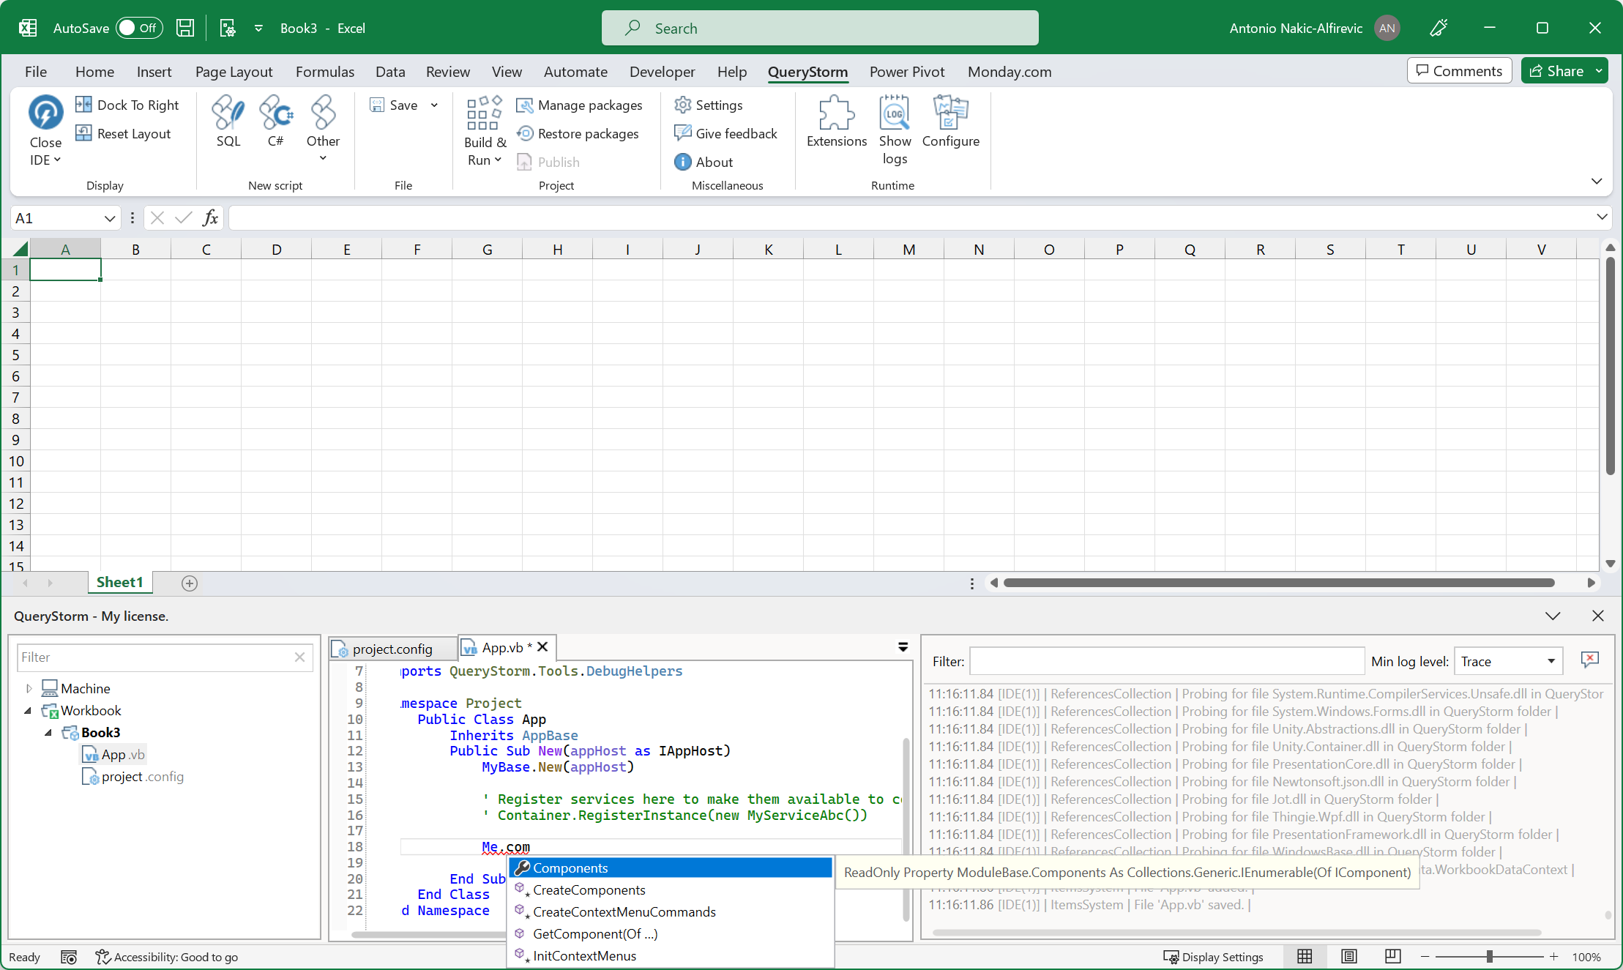
Task: Switch to the project.config editor tab
Action: pyautogui.click(x=392, y=649)
